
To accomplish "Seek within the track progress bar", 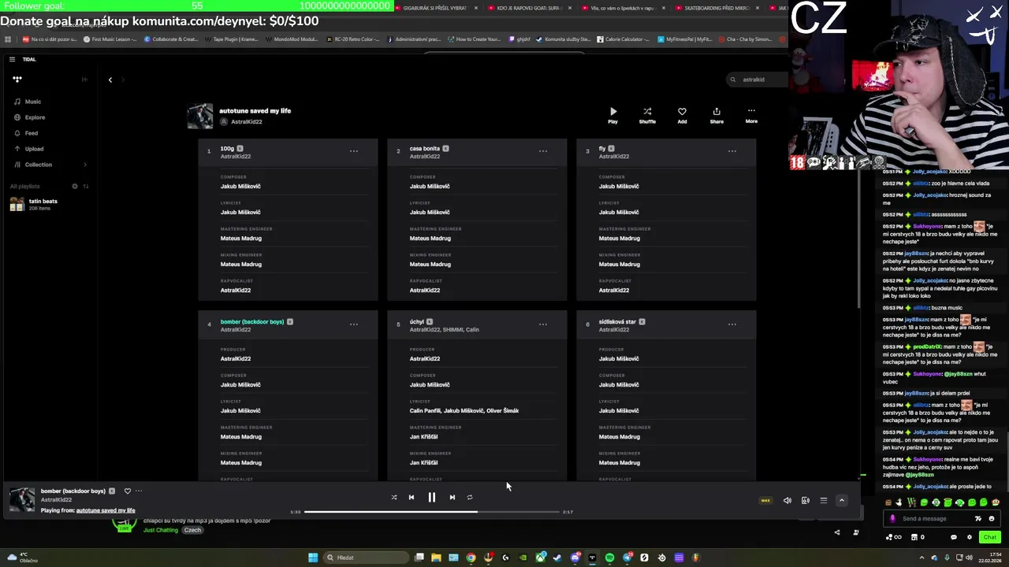I will (432, 512).
